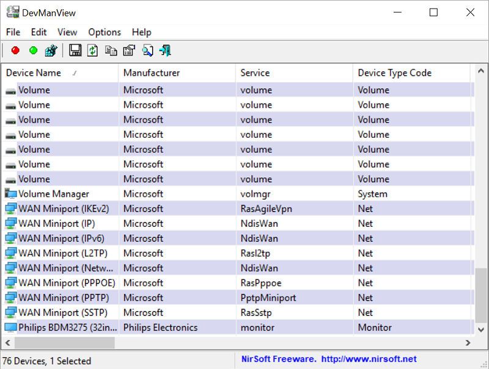
Task: Sort by the Device Name column header
Action: [59, 73]
